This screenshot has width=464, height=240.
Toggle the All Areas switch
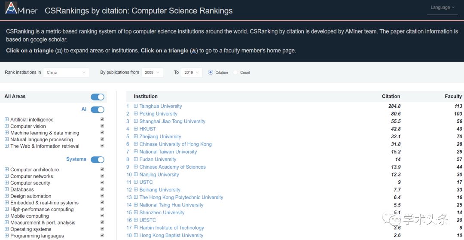coord(98,97)
